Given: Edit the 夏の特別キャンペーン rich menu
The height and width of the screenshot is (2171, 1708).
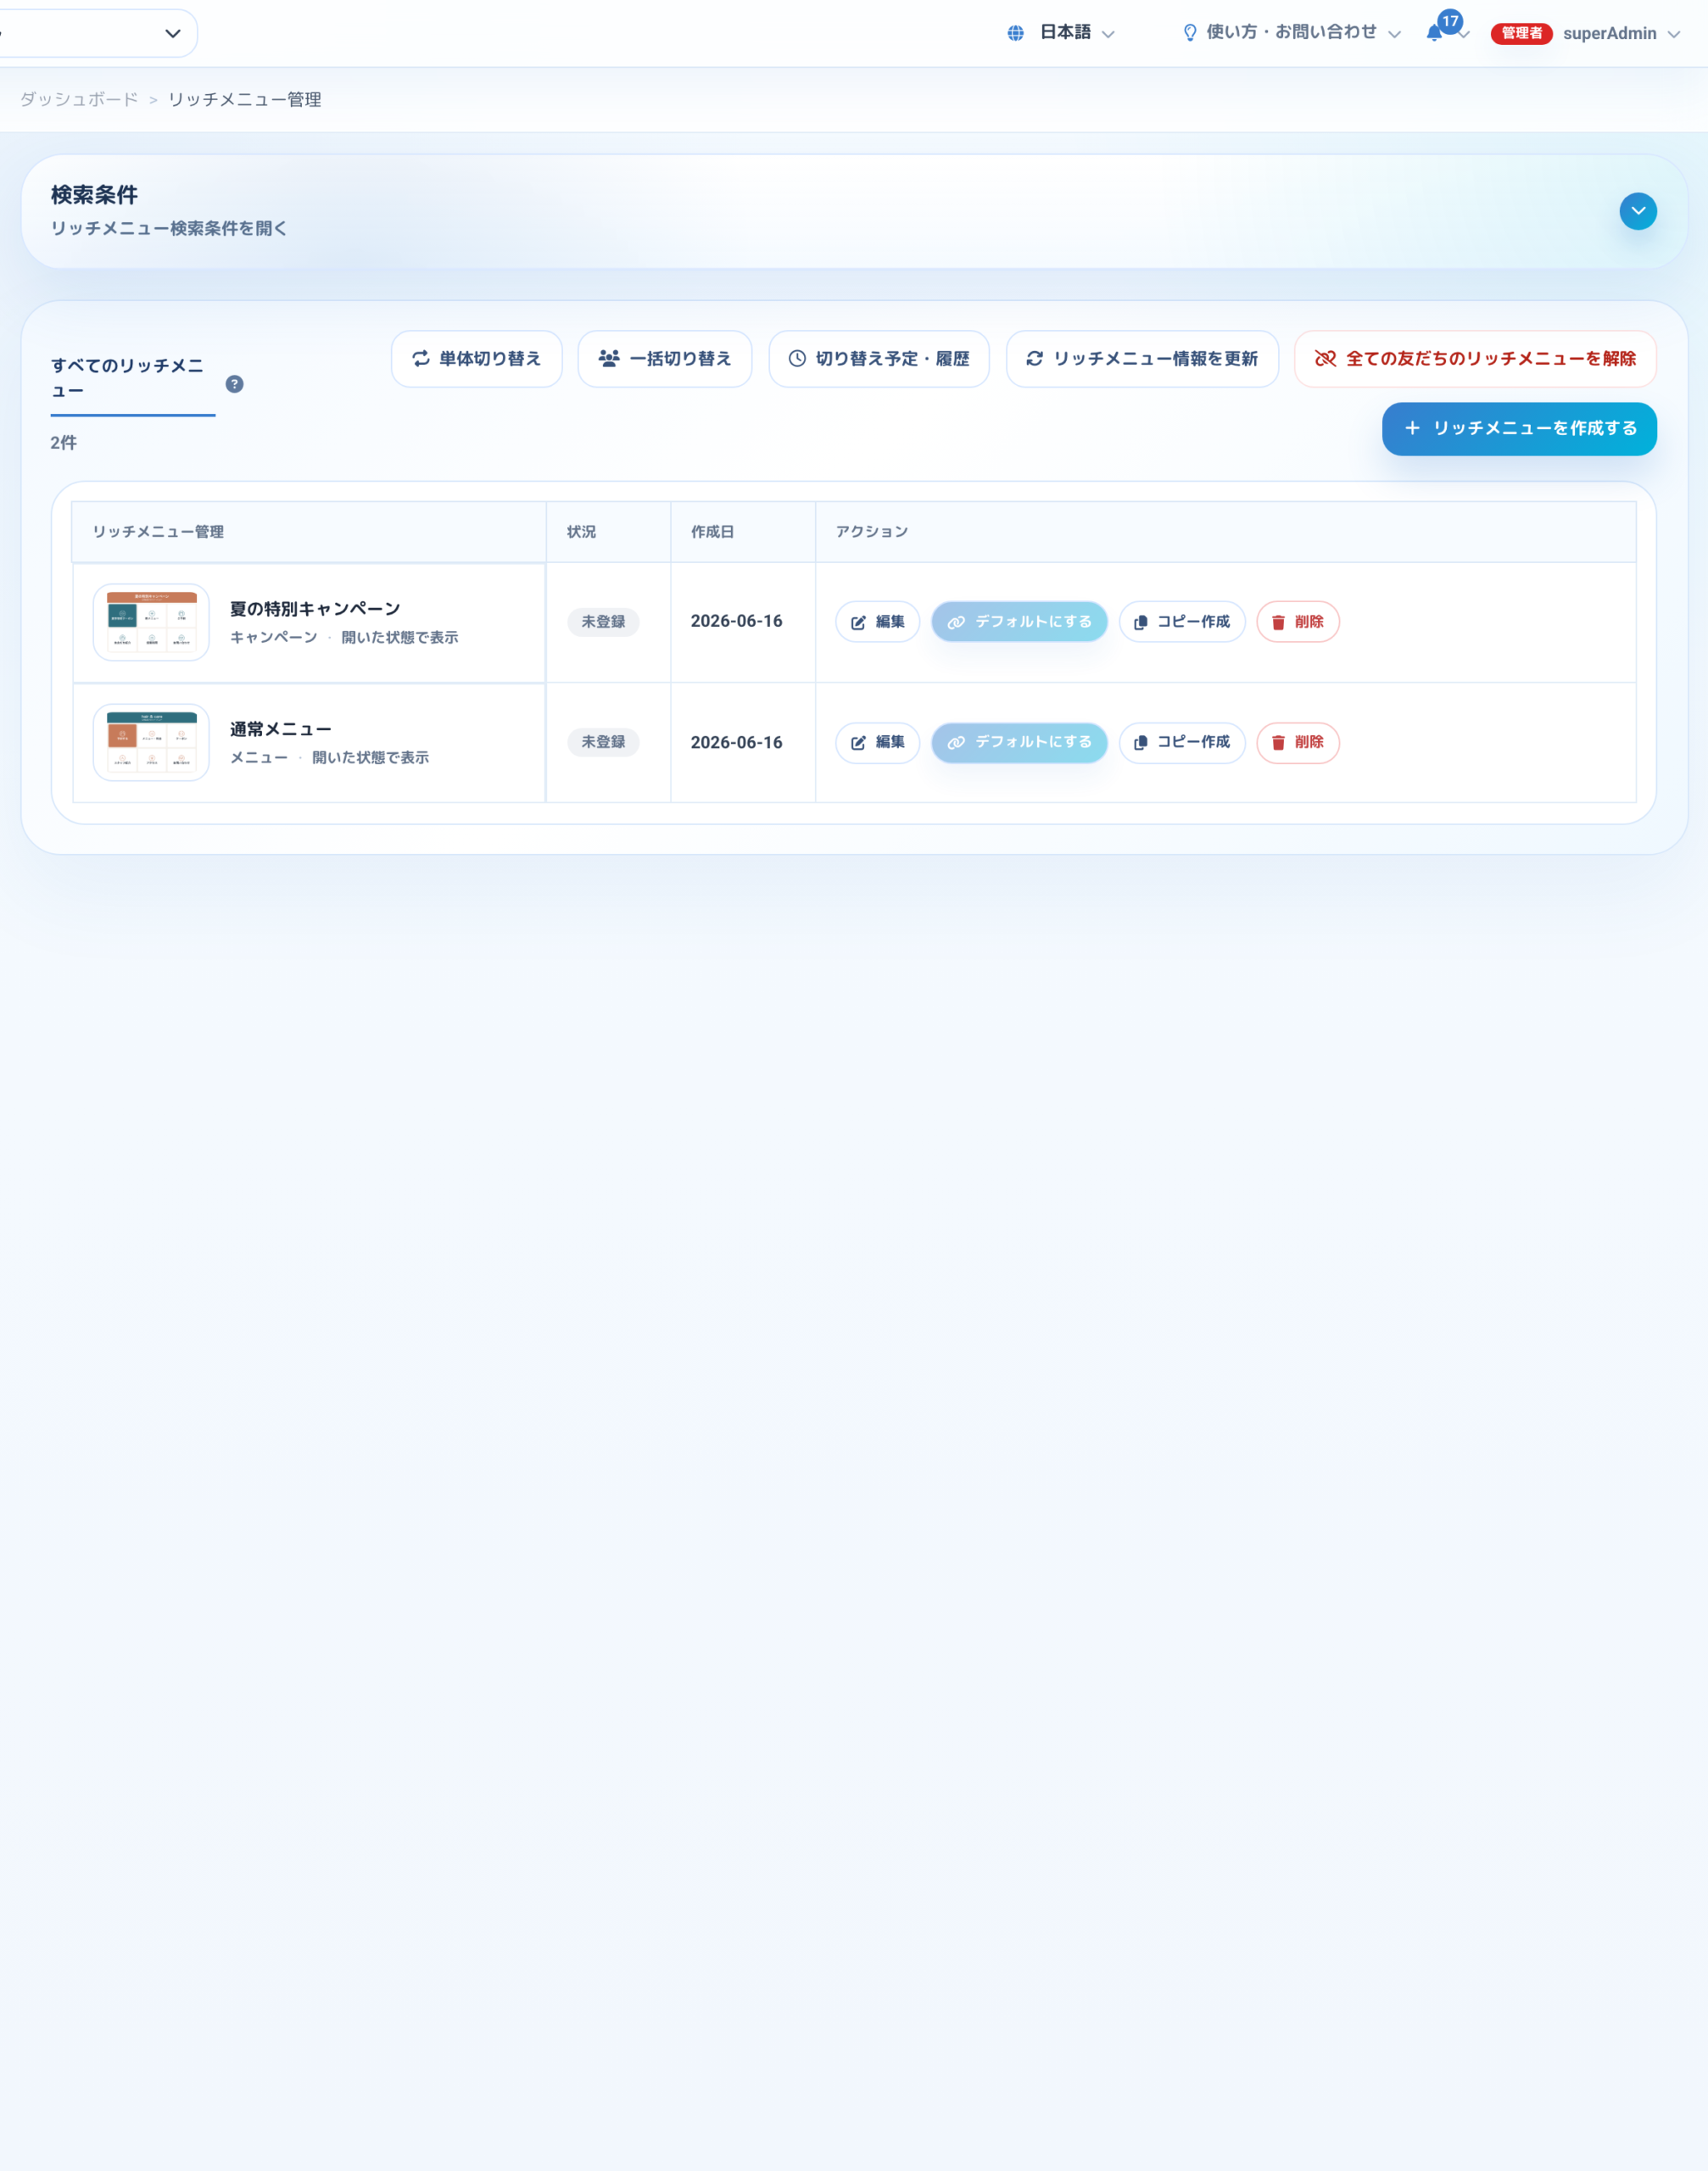Looking at the screenshot, I should (877, 622).
